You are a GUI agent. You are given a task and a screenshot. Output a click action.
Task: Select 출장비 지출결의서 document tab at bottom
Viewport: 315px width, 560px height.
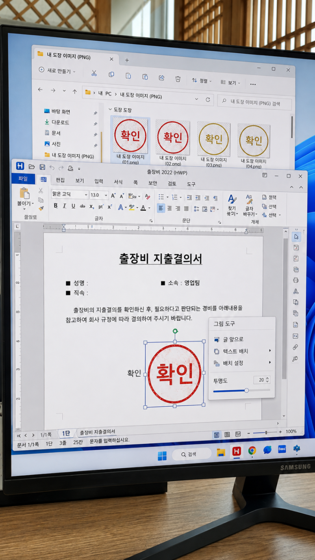tap(98, 432)
